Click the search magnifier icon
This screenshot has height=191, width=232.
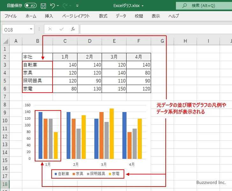(184, 6)
